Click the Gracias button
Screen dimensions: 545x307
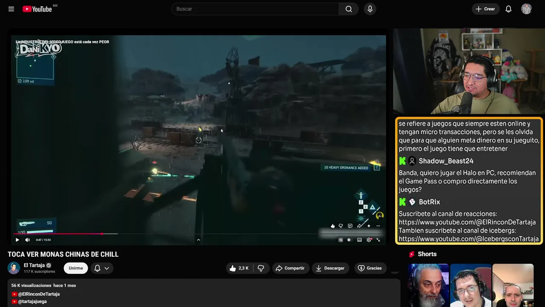click(x=370, y=268)
